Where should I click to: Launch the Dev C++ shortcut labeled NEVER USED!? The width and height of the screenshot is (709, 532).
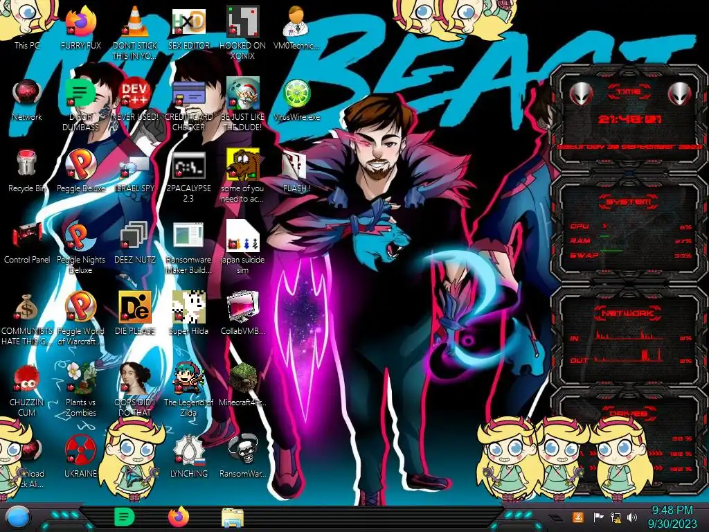click(x=135, y=100)
